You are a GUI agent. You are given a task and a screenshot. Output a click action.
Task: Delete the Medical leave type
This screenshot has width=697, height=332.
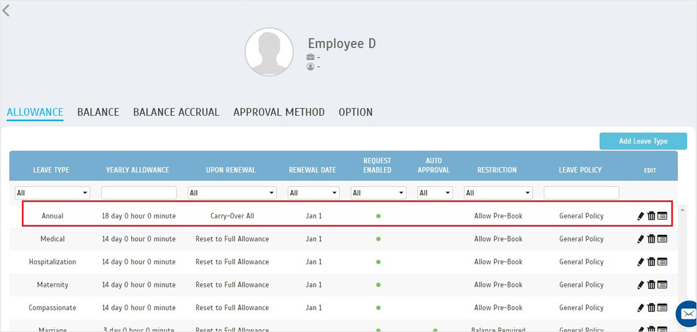pos(651,239)
